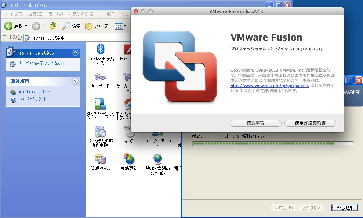Viewport: 363px width, 218px height.
Task: Toggle the フォルダ folders pane button
Action: click(97, 26)
